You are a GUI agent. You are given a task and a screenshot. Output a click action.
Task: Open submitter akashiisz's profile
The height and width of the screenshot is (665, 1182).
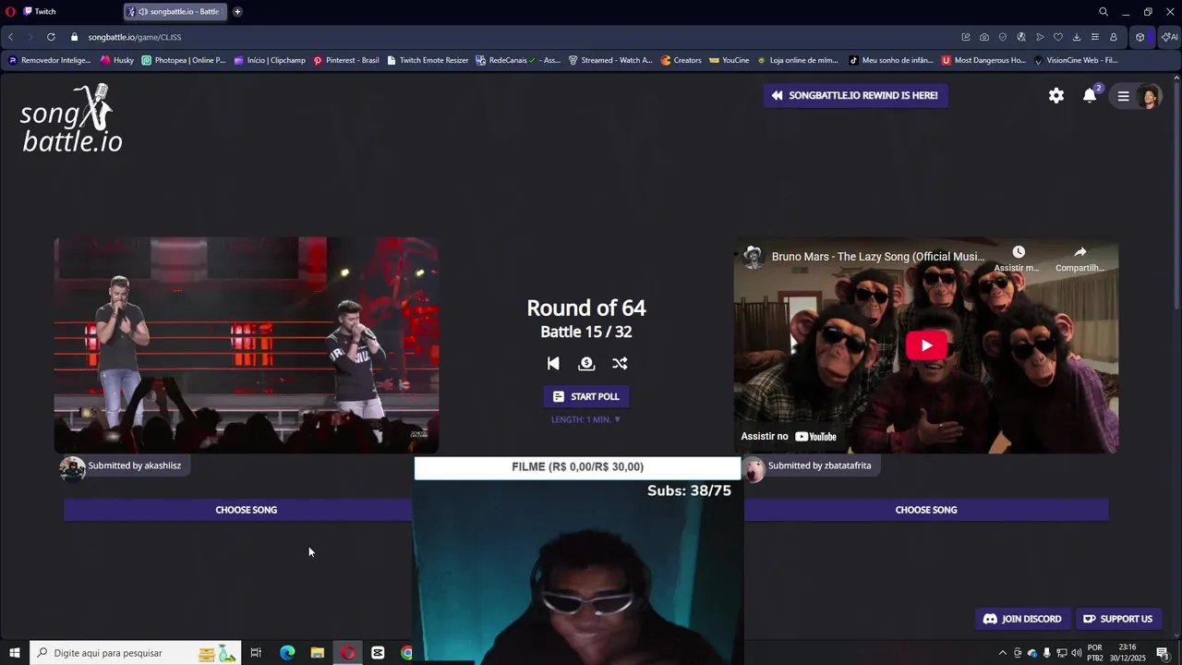125,466
